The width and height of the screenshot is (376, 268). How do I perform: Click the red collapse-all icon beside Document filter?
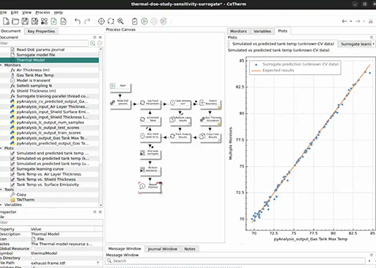coord(100,43)
